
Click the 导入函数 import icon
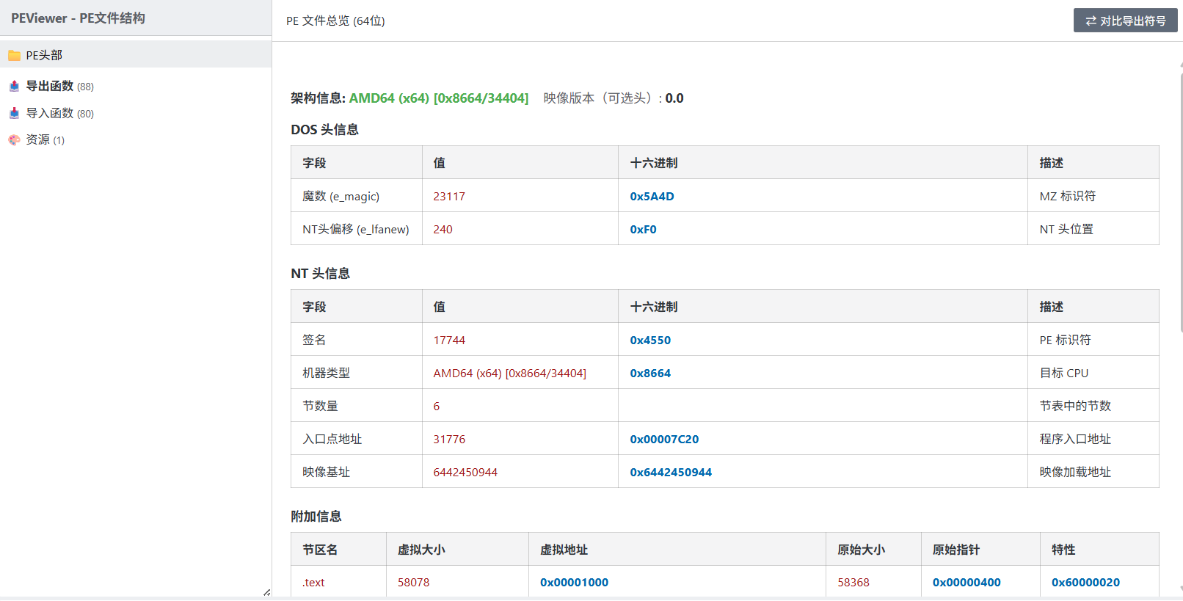[x=14, y=113]
